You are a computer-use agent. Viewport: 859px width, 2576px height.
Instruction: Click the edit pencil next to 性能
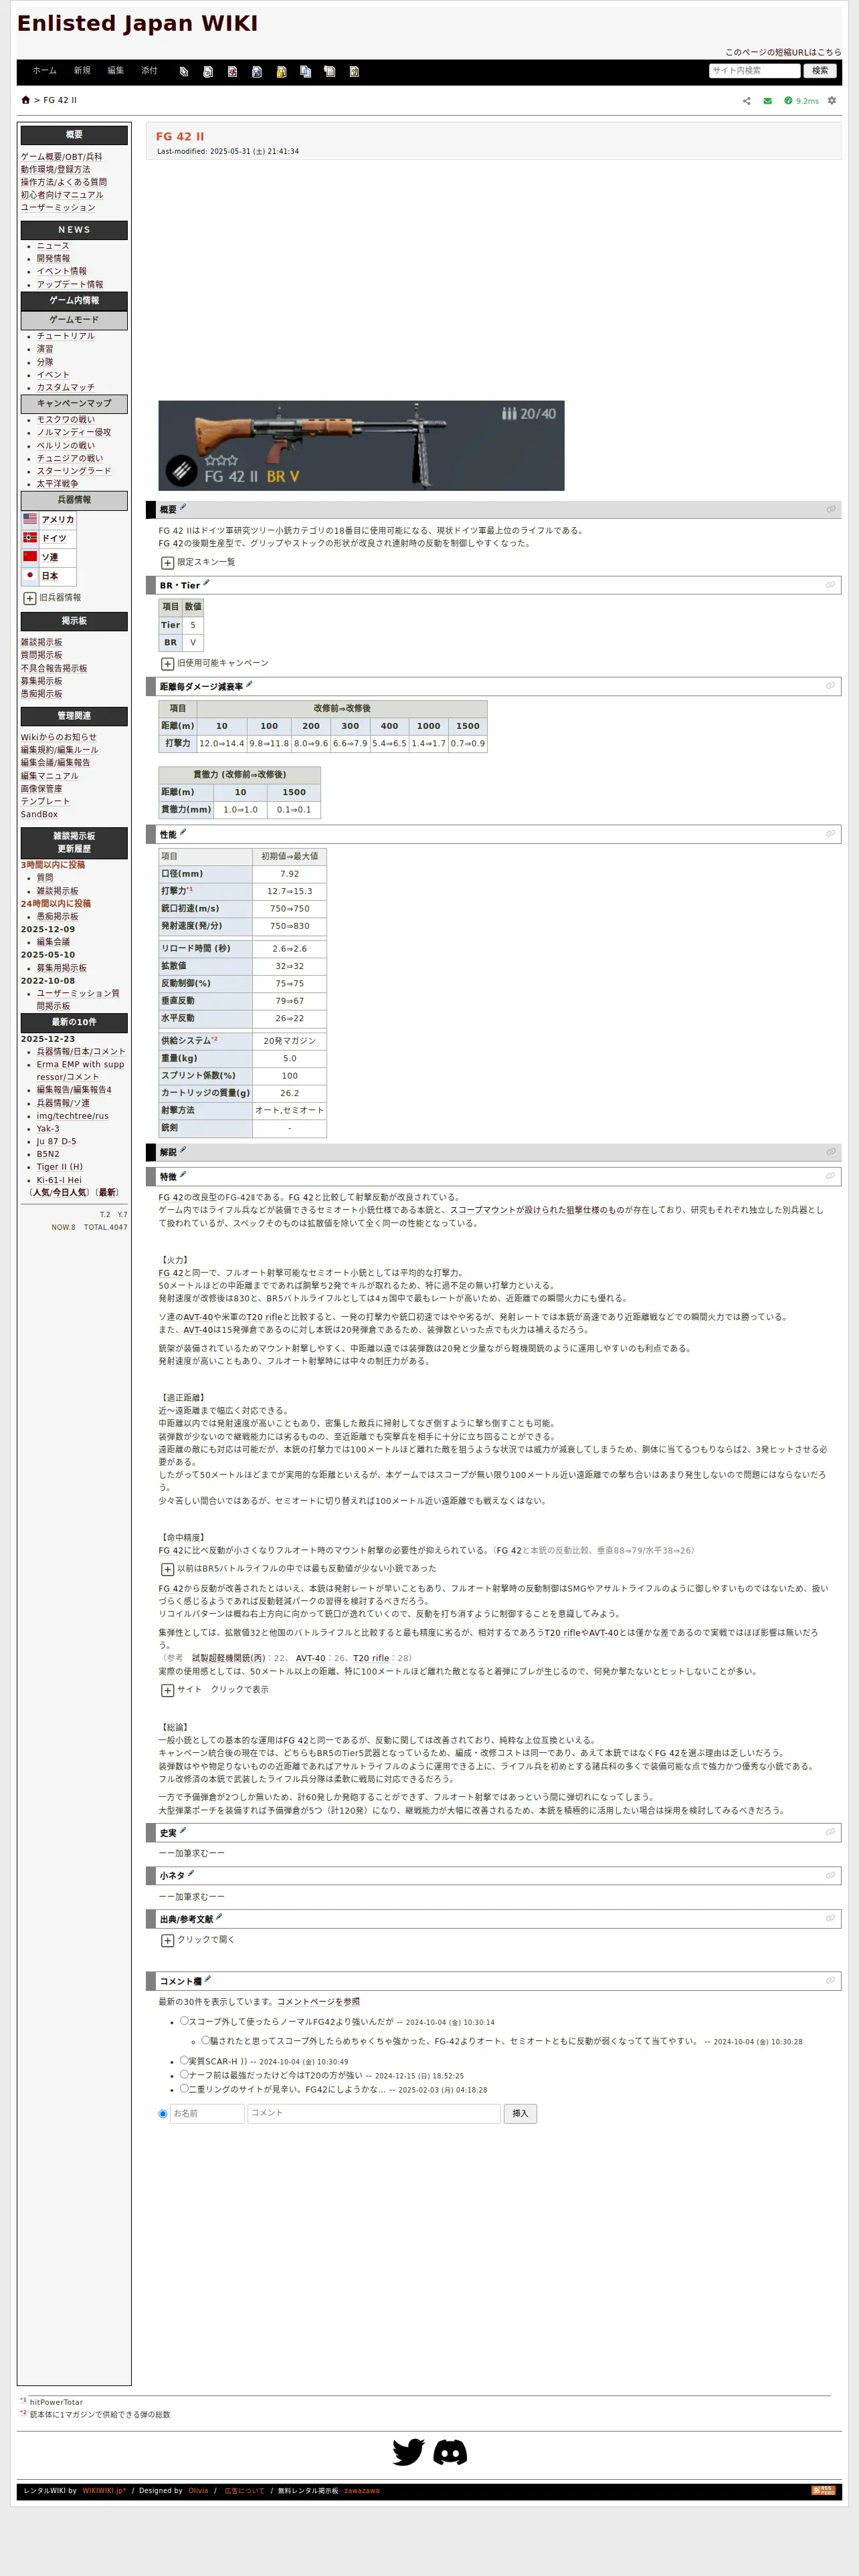183,832
